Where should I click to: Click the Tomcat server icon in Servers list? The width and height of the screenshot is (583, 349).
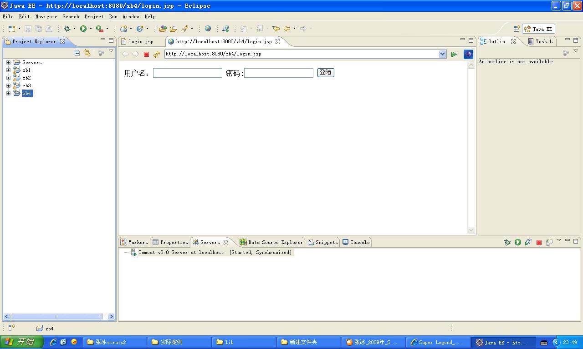[x=133, y=252]
